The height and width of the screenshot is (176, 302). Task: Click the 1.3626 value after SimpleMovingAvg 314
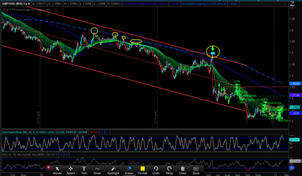click(x=233, y=3)
